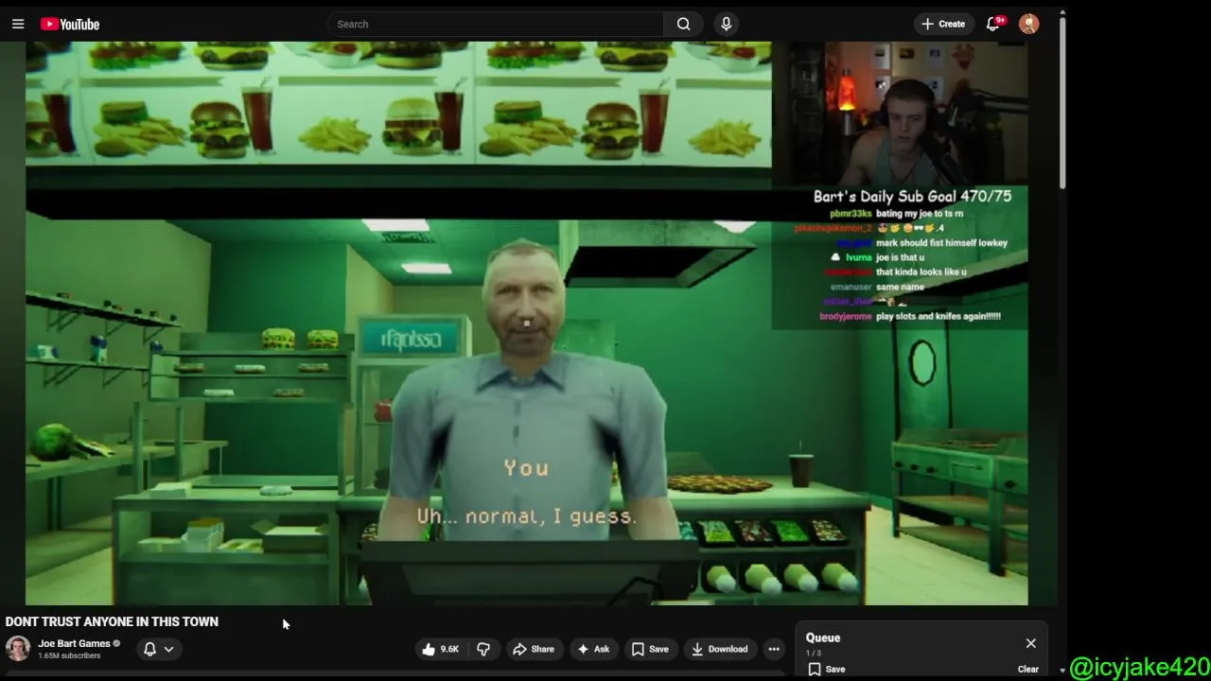Clear the Queue
The image size is (1211, 681).
pyautogui.click(x=1027, y=669)
